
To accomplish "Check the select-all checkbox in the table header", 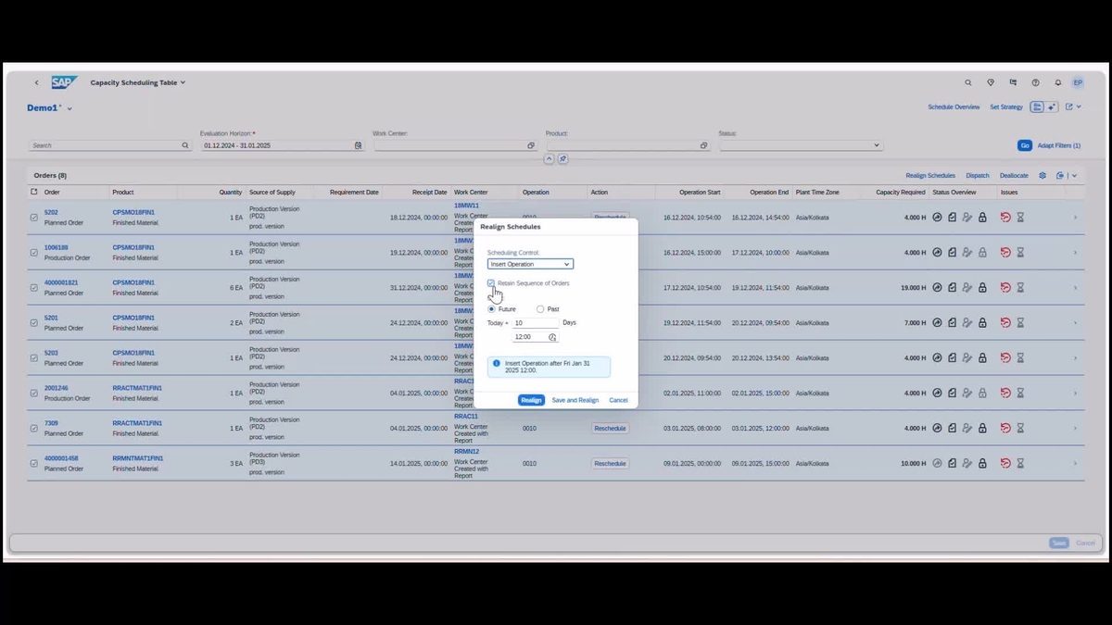I will [x=33, y=192].
